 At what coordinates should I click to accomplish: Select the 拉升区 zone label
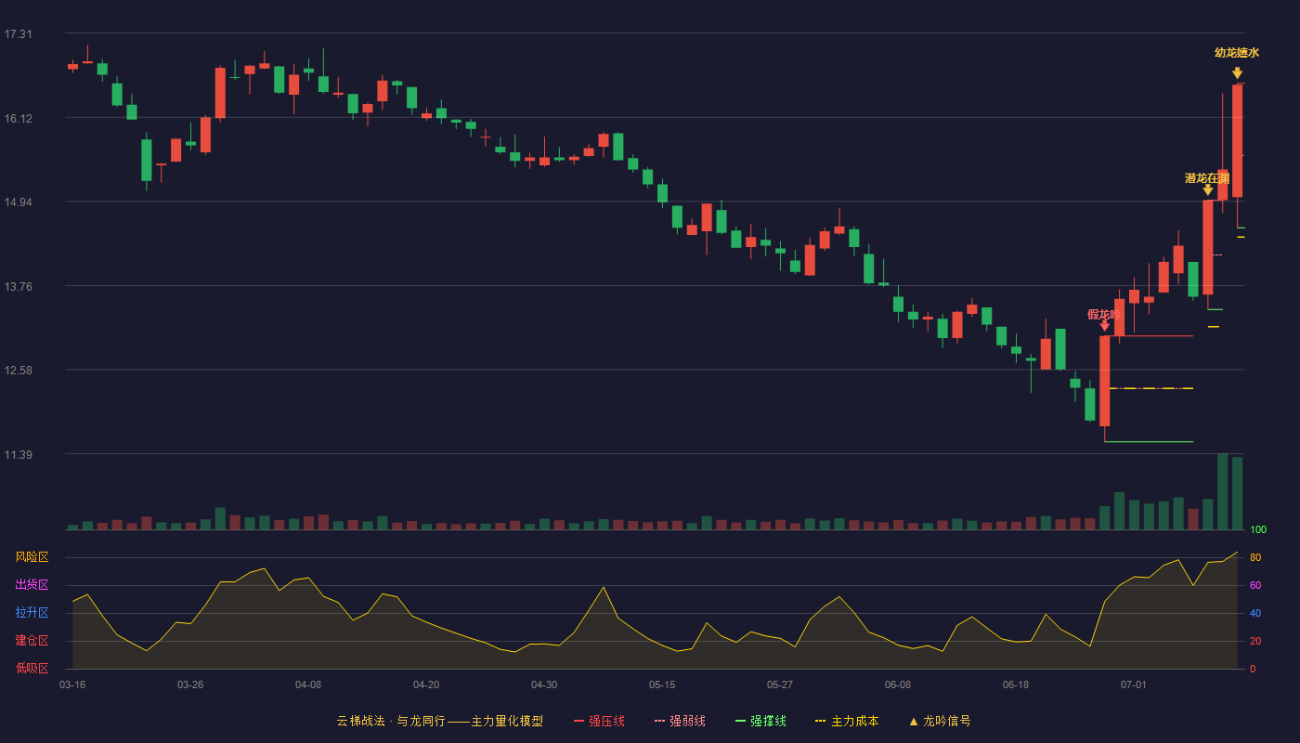32,613
